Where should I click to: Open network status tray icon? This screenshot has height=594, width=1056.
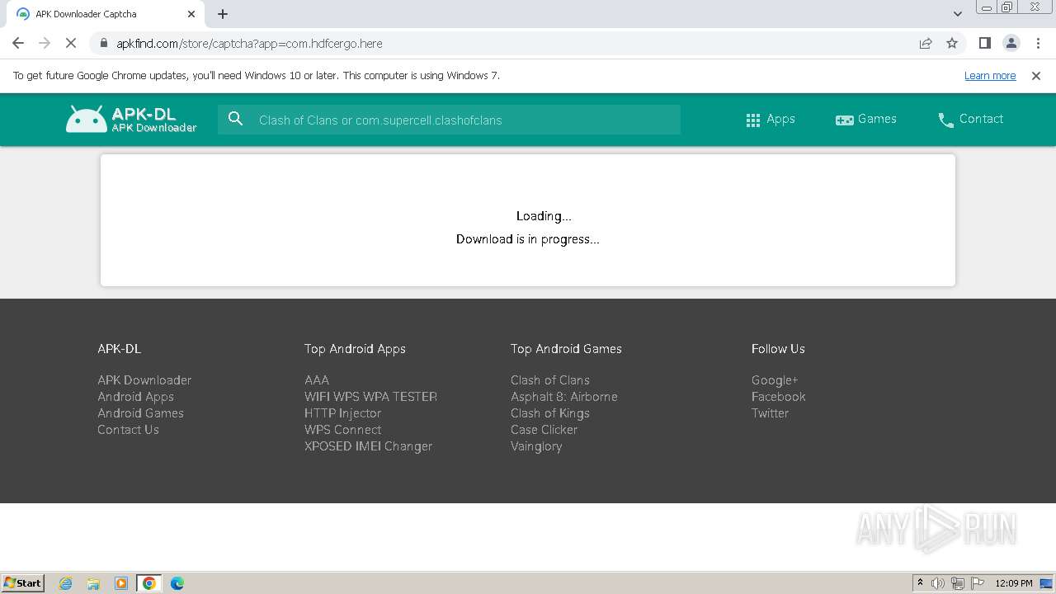(958, 583)
